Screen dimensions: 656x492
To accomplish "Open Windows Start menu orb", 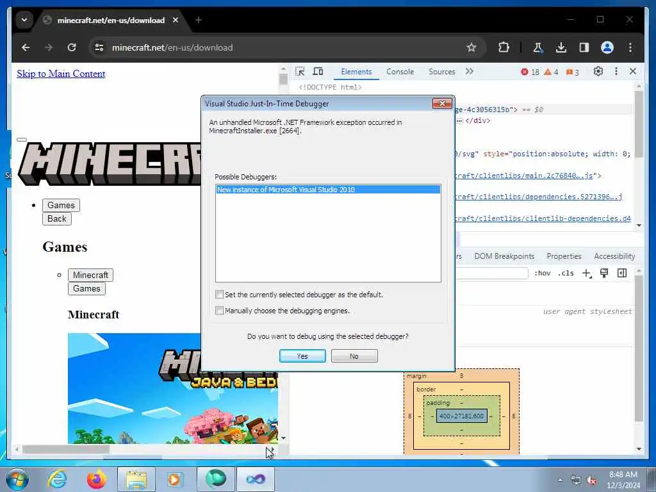I will (17, 479).
